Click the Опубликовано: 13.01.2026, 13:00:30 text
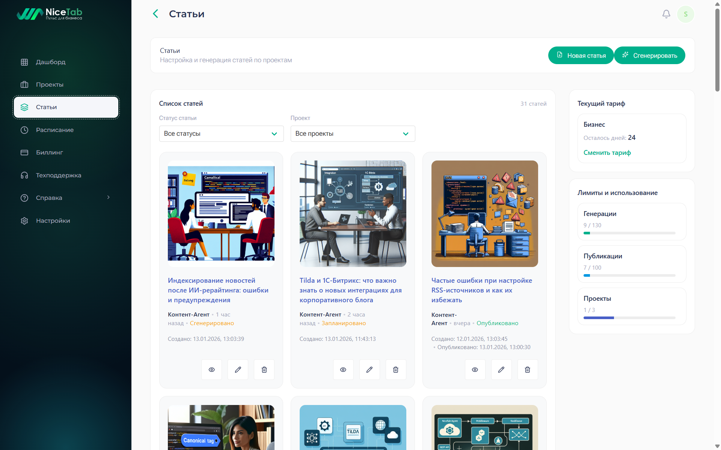 coord(484,347)
